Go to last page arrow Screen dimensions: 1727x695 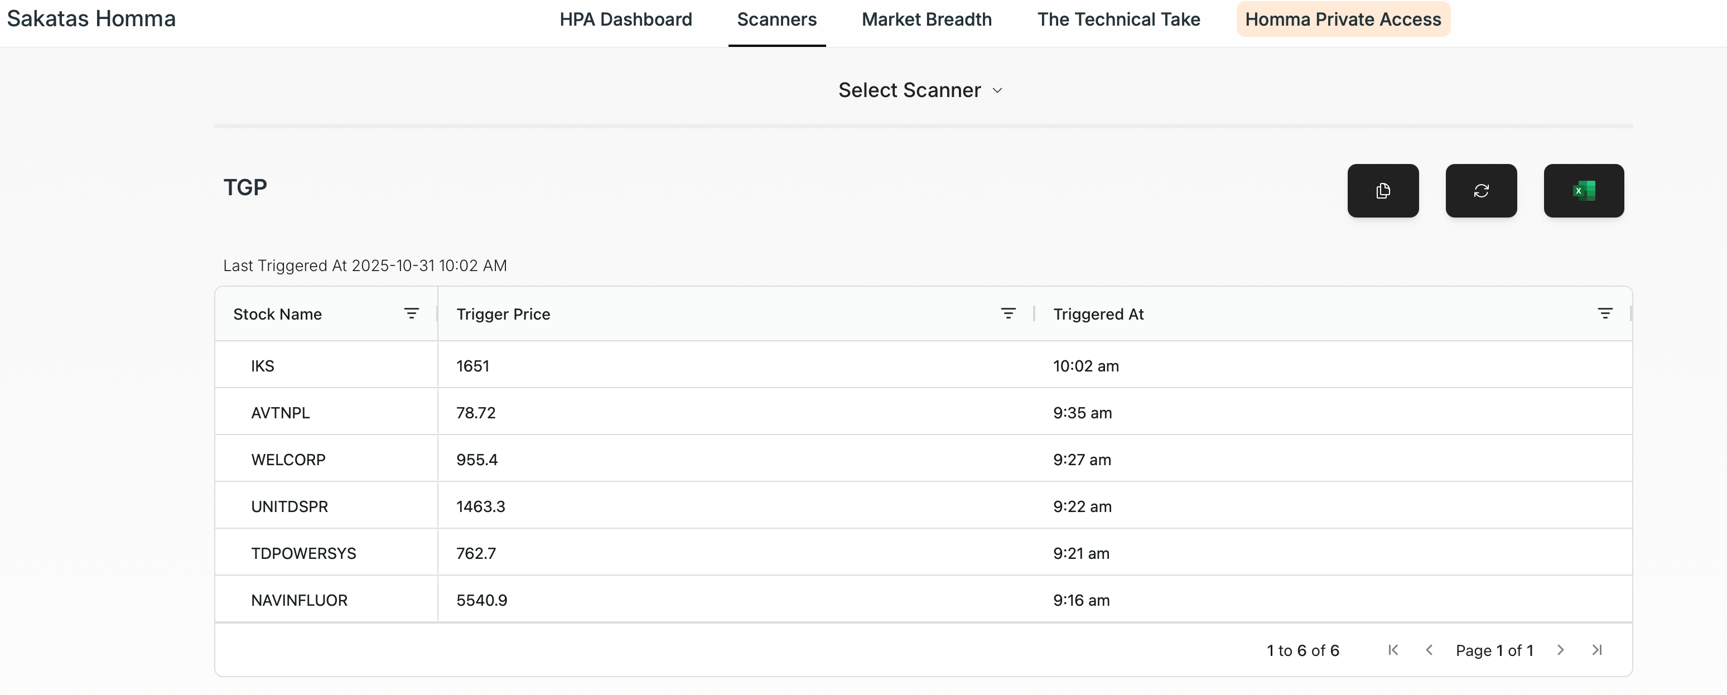(x=1596, y=650)
